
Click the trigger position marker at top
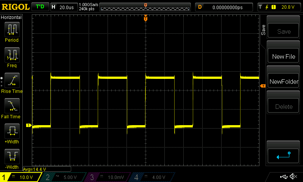pyautogui.click(x=145, y=19)
